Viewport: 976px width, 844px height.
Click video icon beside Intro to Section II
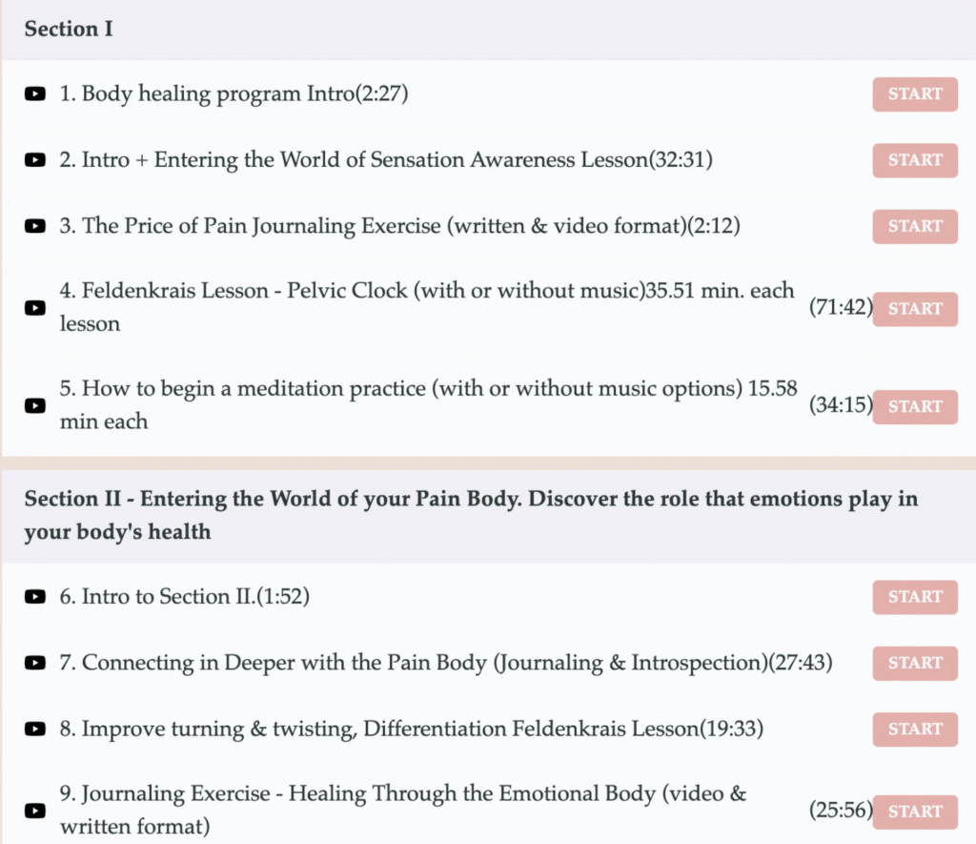coord(34,597)
